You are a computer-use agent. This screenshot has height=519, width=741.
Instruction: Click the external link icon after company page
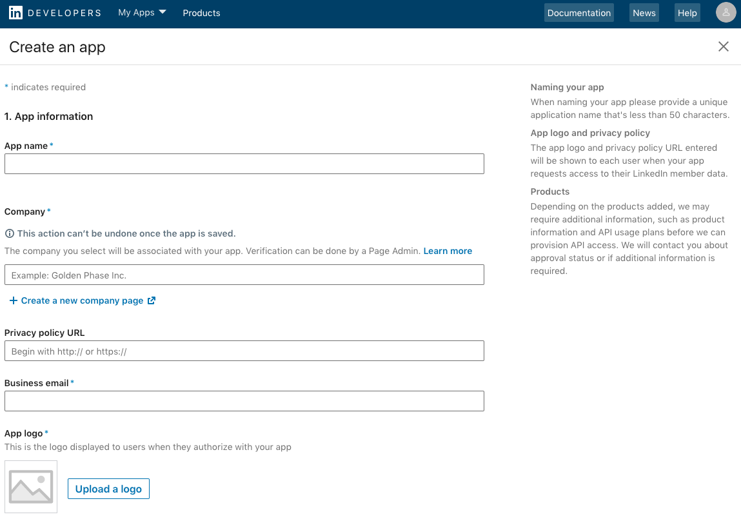tap(151, 300)
